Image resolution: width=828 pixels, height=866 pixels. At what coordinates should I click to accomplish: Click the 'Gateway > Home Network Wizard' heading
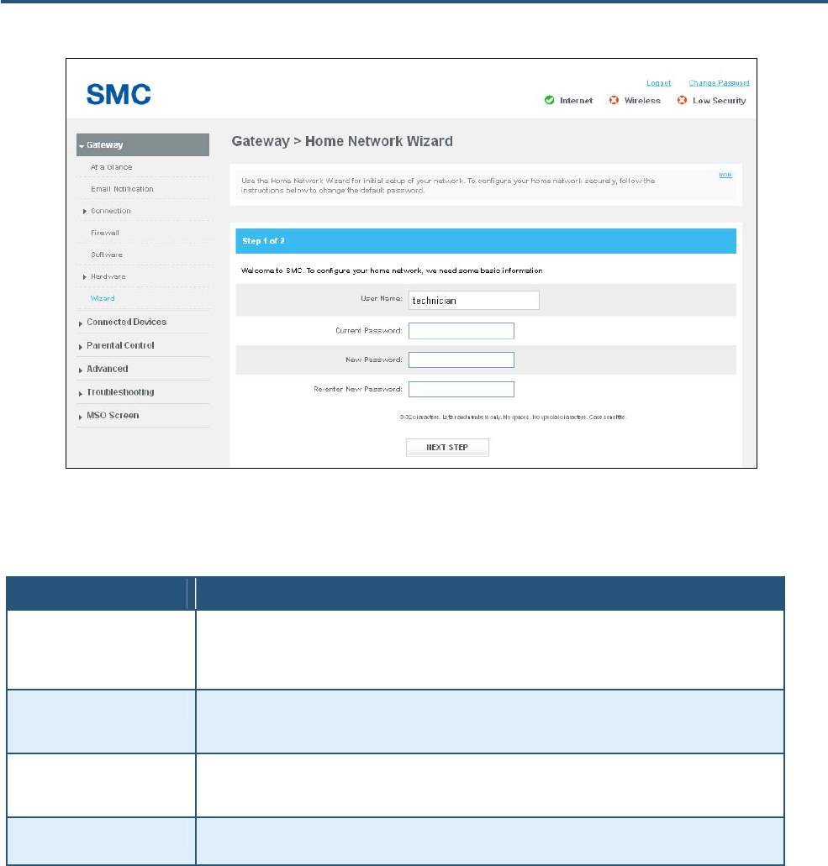pos(341,141)
